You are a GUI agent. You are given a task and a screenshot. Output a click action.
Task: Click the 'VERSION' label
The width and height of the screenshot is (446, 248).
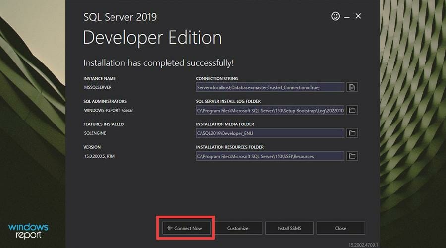click(92, 147)
